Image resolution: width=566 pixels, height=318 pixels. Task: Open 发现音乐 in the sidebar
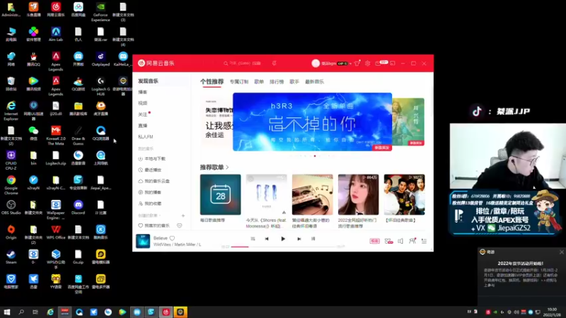148,81
